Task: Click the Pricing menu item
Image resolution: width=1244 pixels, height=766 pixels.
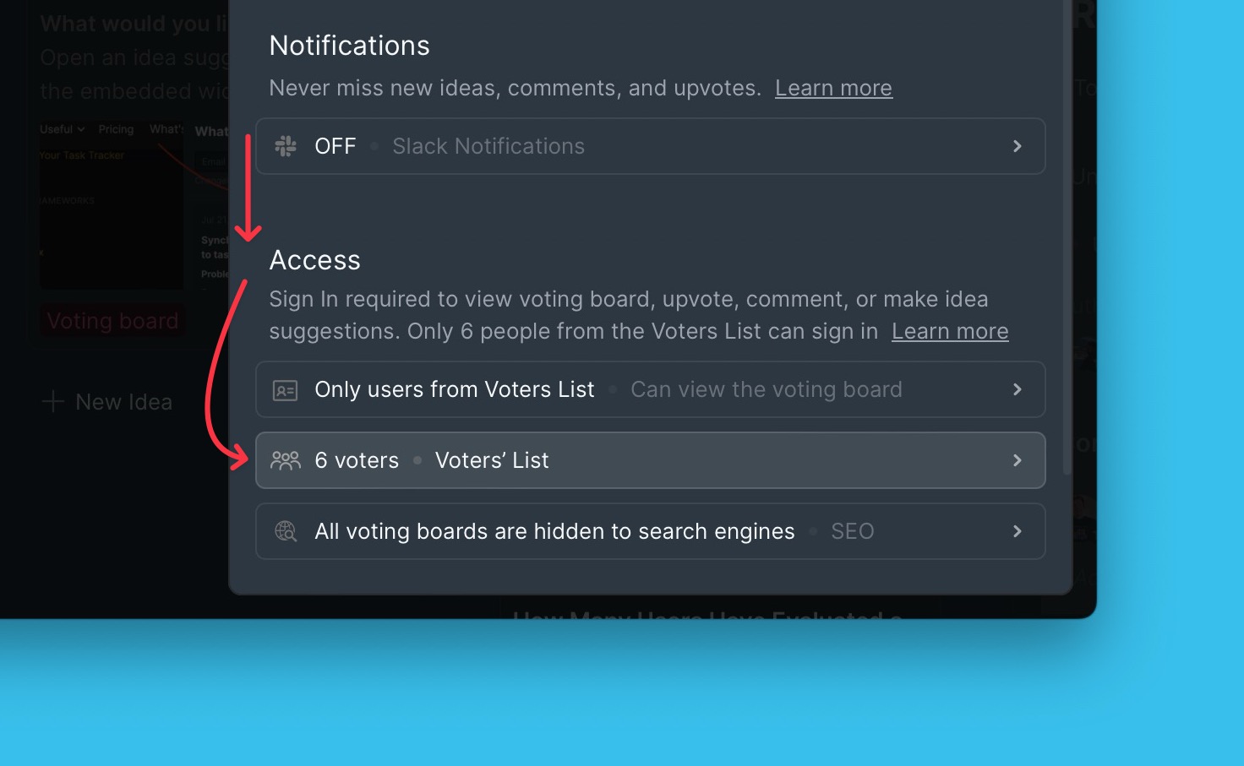Action: coord(116,129)
